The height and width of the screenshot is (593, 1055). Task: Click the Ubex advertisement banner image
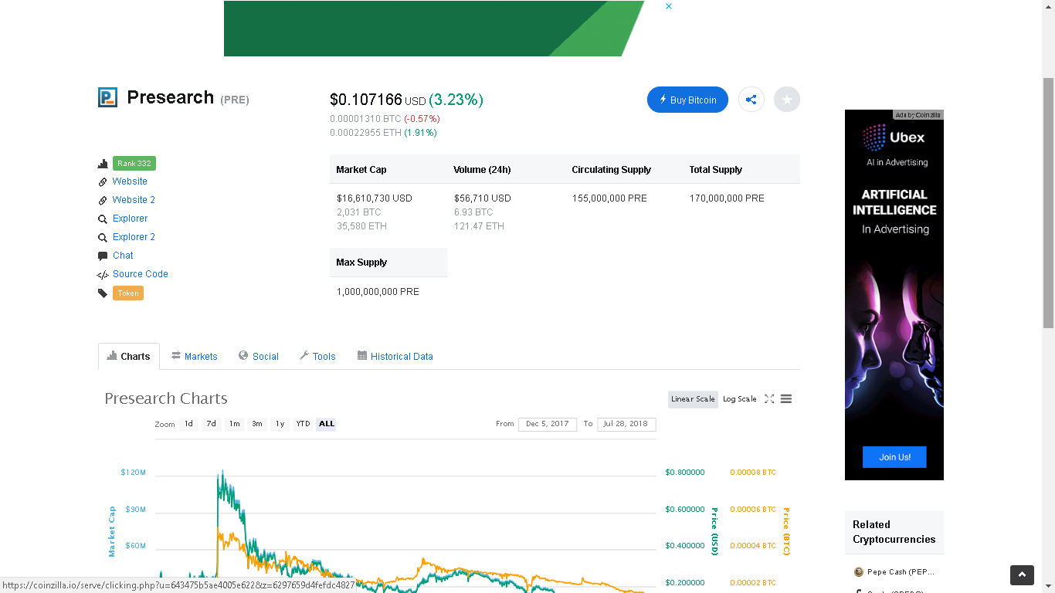pos(894,295)
